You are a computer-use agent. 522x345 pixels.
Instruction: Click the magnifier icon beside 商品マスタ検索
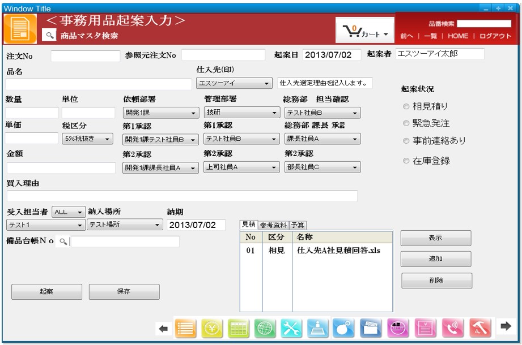click(x=50, y=36)
